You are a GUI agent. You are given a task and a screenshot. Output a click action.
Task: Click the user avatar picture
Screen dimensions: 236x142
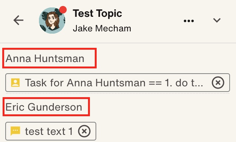[x=52, y=21]
